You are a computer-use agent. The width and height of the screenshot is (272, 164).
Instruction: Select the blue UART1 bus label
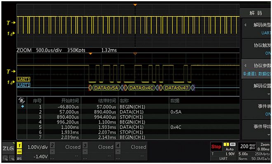[23, 85]
